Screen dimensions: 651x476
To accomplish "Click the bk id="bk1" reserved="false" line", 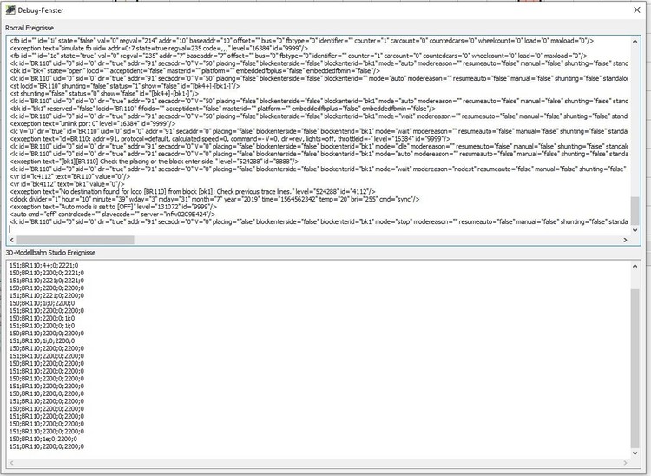I will (x=222, y=109).
